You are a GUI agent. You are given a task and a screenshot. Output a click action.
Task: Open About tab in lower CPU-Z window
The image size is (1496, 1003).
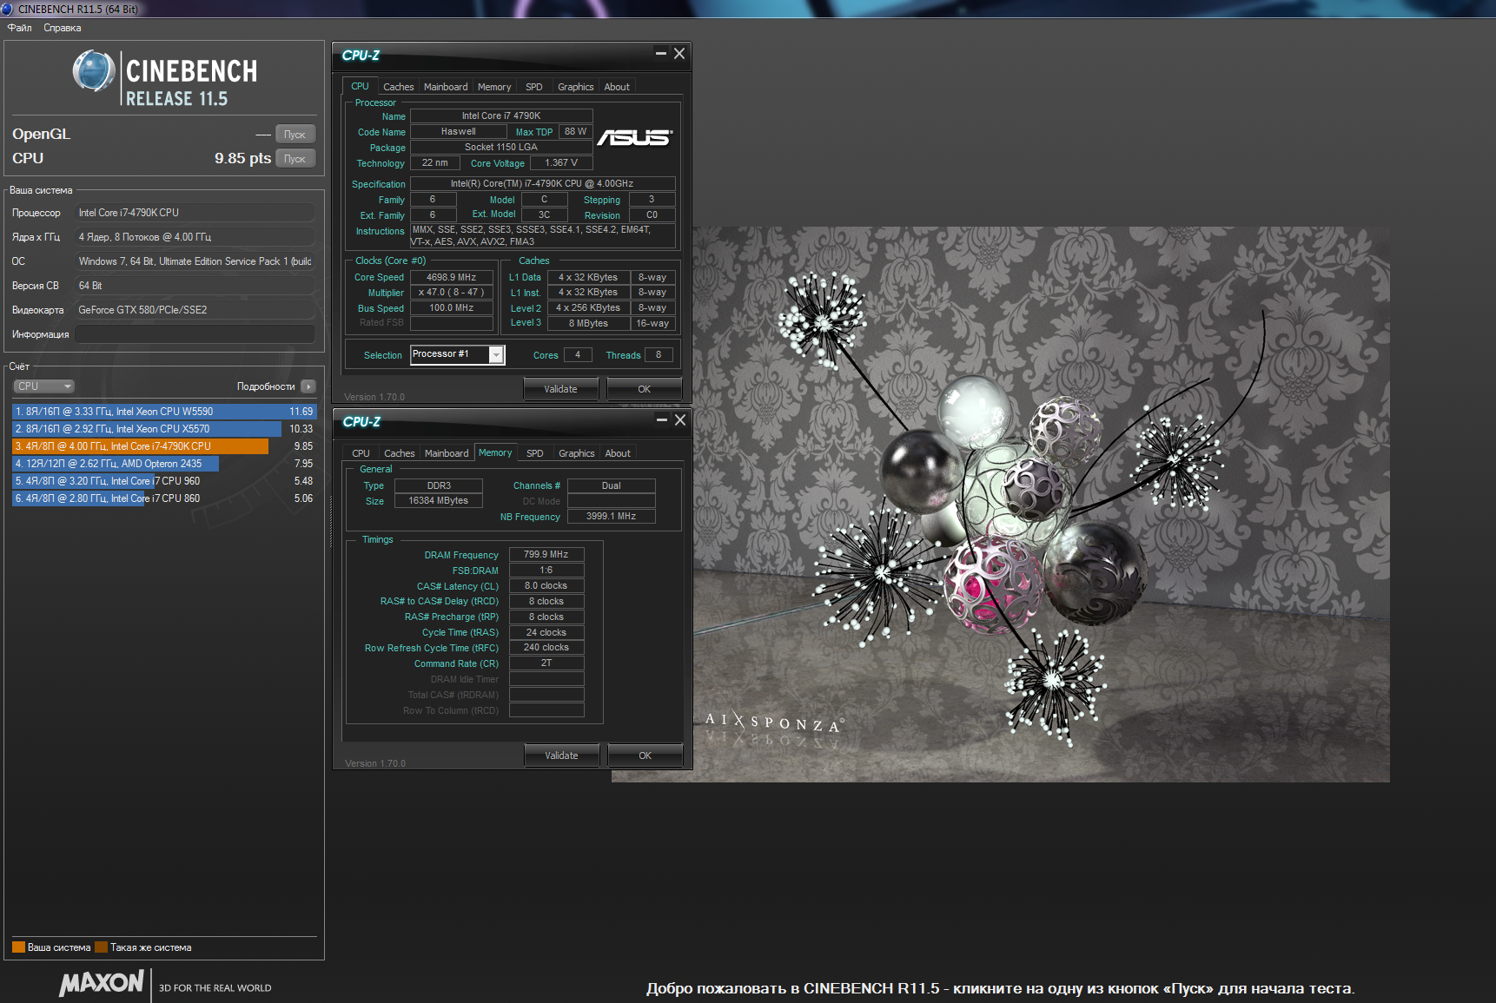click(618, 453)
